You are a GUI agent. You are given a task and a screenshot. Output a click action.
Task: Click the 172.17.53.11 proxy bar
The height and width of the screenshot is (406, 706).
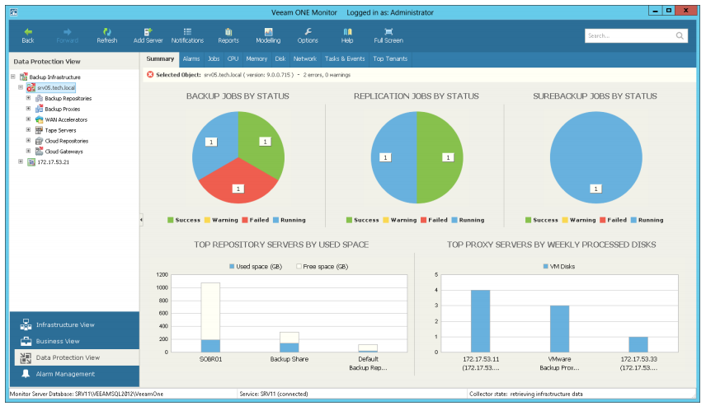tap(480, 321)
